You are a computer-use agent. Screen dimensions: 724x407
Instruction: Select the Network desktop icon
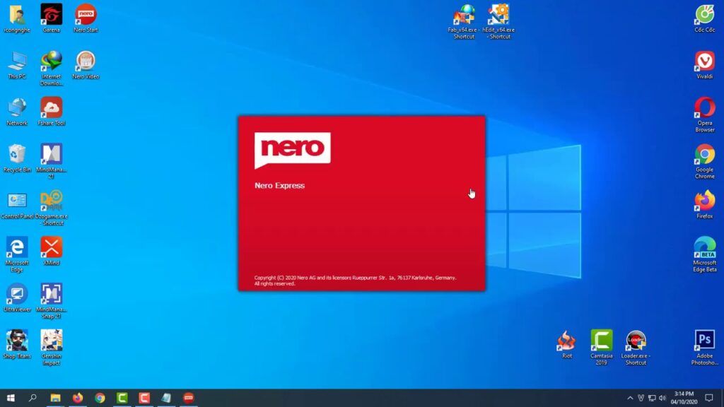pos(17,112)
